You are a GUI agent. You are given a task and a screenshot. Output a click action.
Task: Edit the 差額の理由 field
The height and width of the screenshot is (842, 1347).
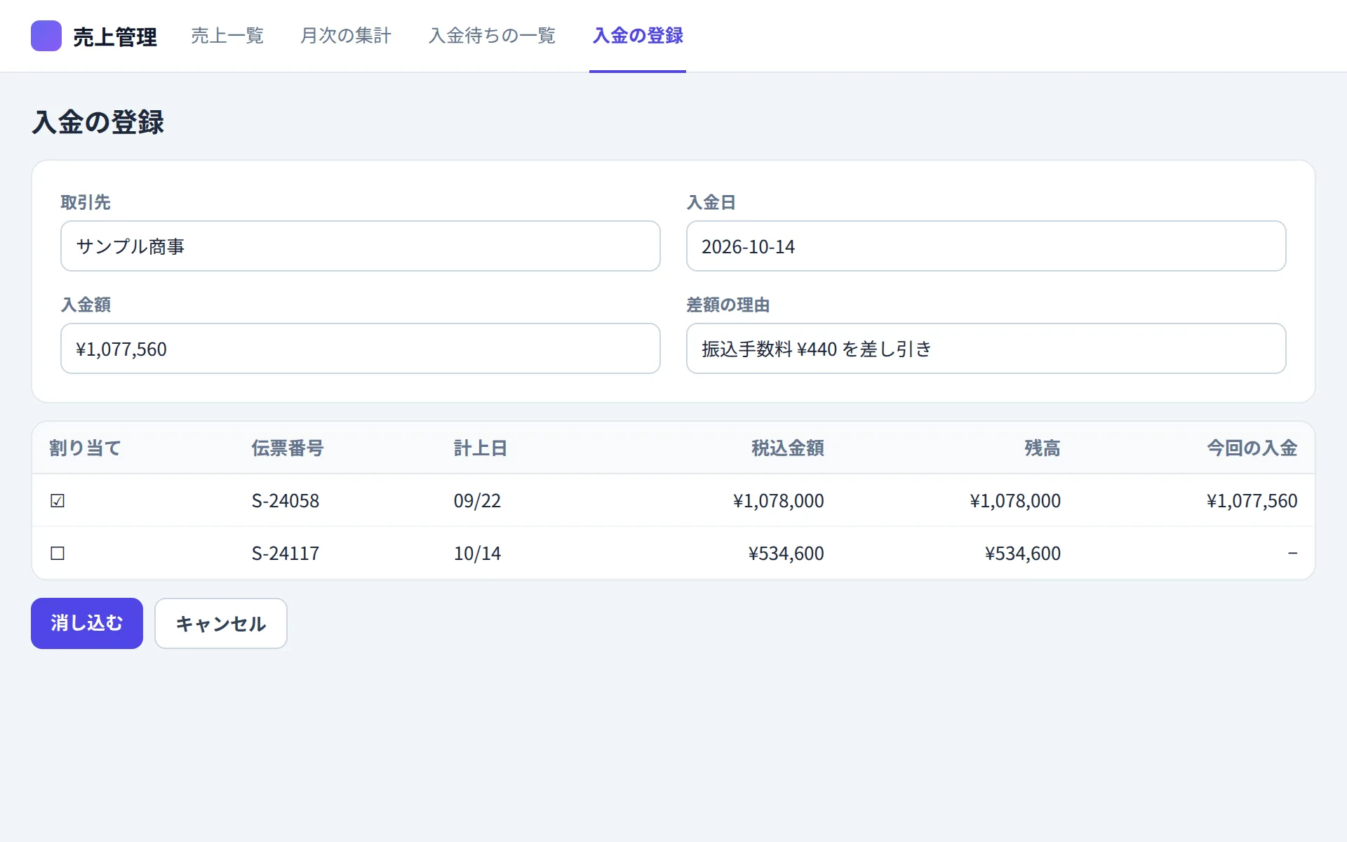[x=986, y=349]
